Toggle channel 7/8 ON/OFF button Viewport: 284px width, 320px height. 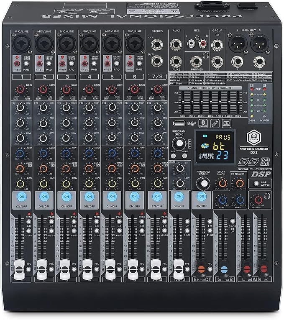click(x=157, y=197)
